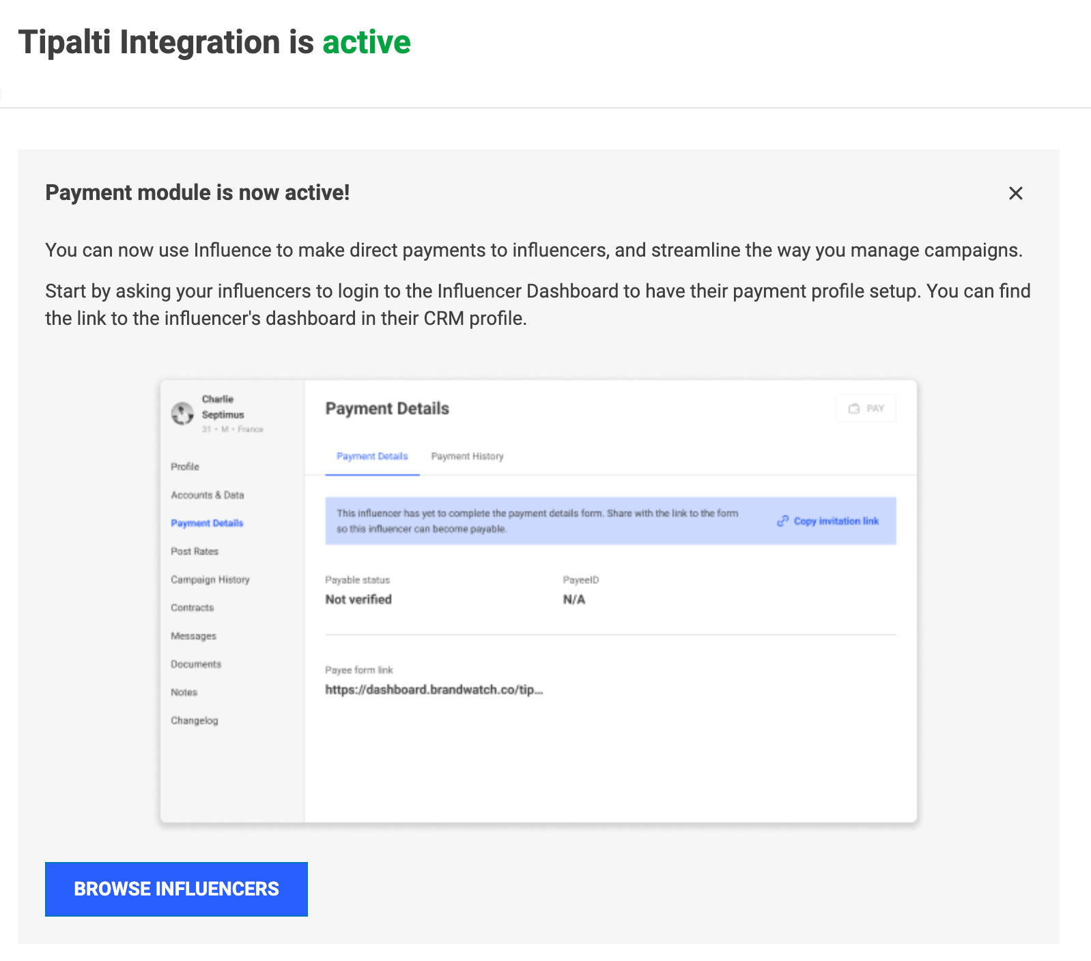Viewport: 1091px width, 961px height.
Task: Click Charlie Septimus avatar icon
Action: (x=182, y=413)
